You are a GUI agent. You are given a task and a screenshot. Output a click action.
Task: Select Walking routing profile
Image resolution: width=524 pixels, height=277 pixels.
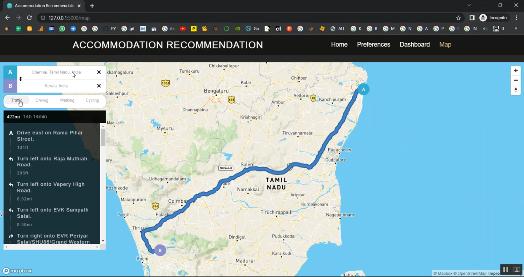point(67,100)
